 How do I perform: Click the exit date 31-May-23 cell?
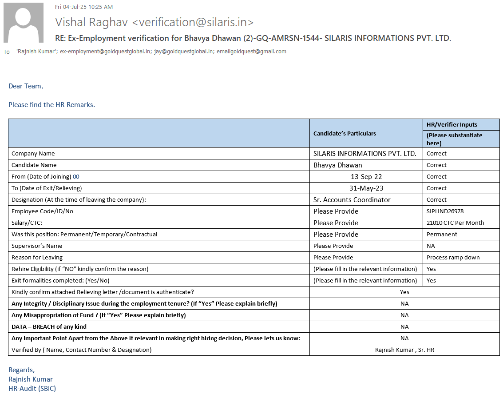(x=366, y=188)
